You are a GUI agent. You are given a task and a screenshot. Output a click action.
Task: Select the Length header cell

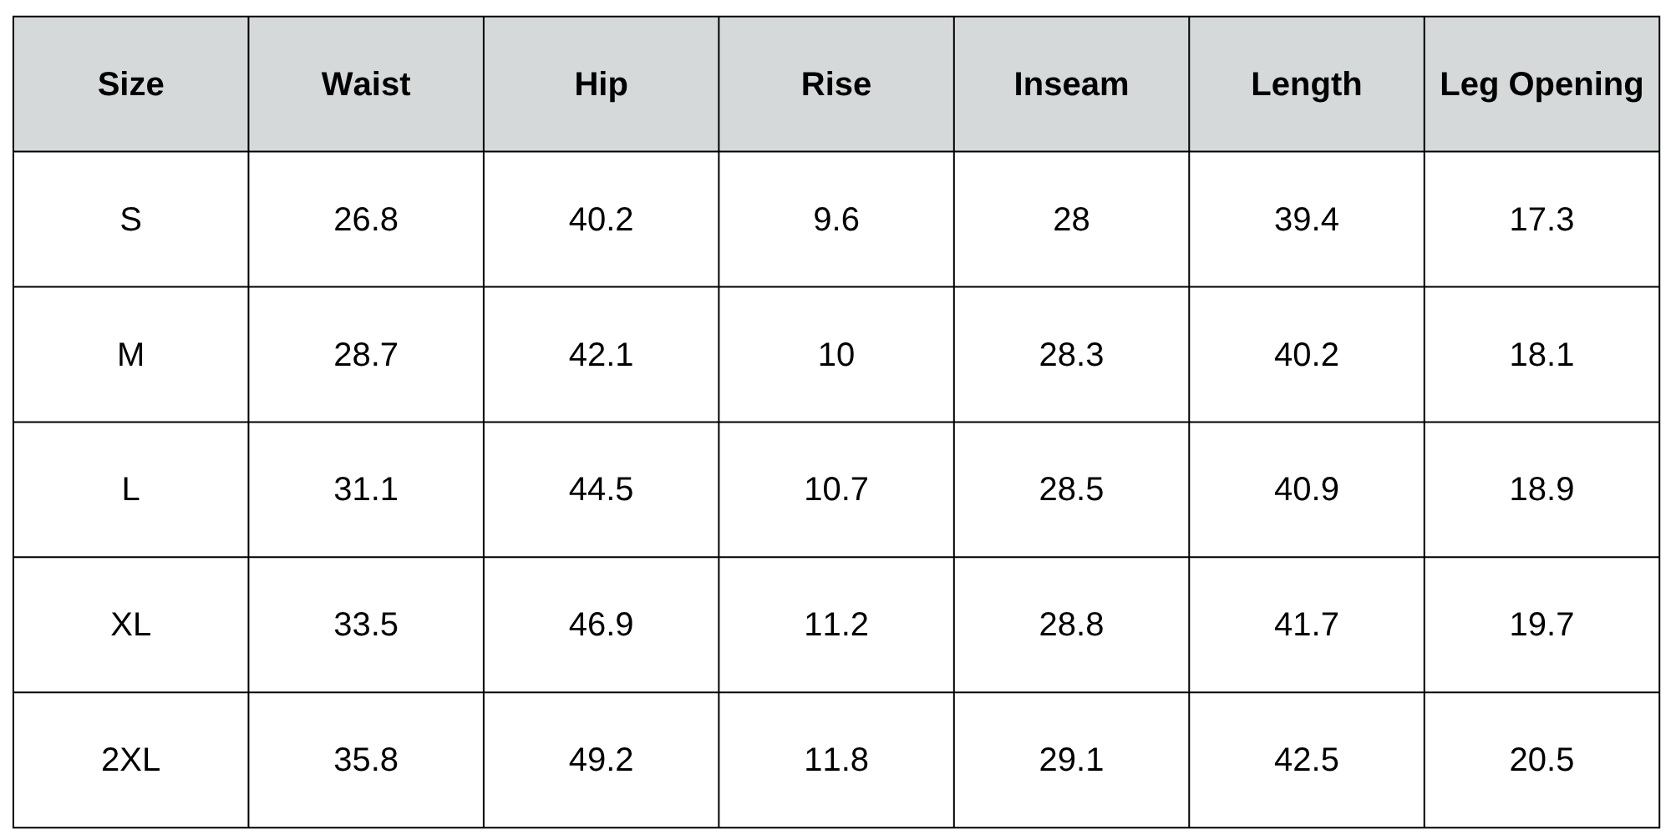[1306, 84]
